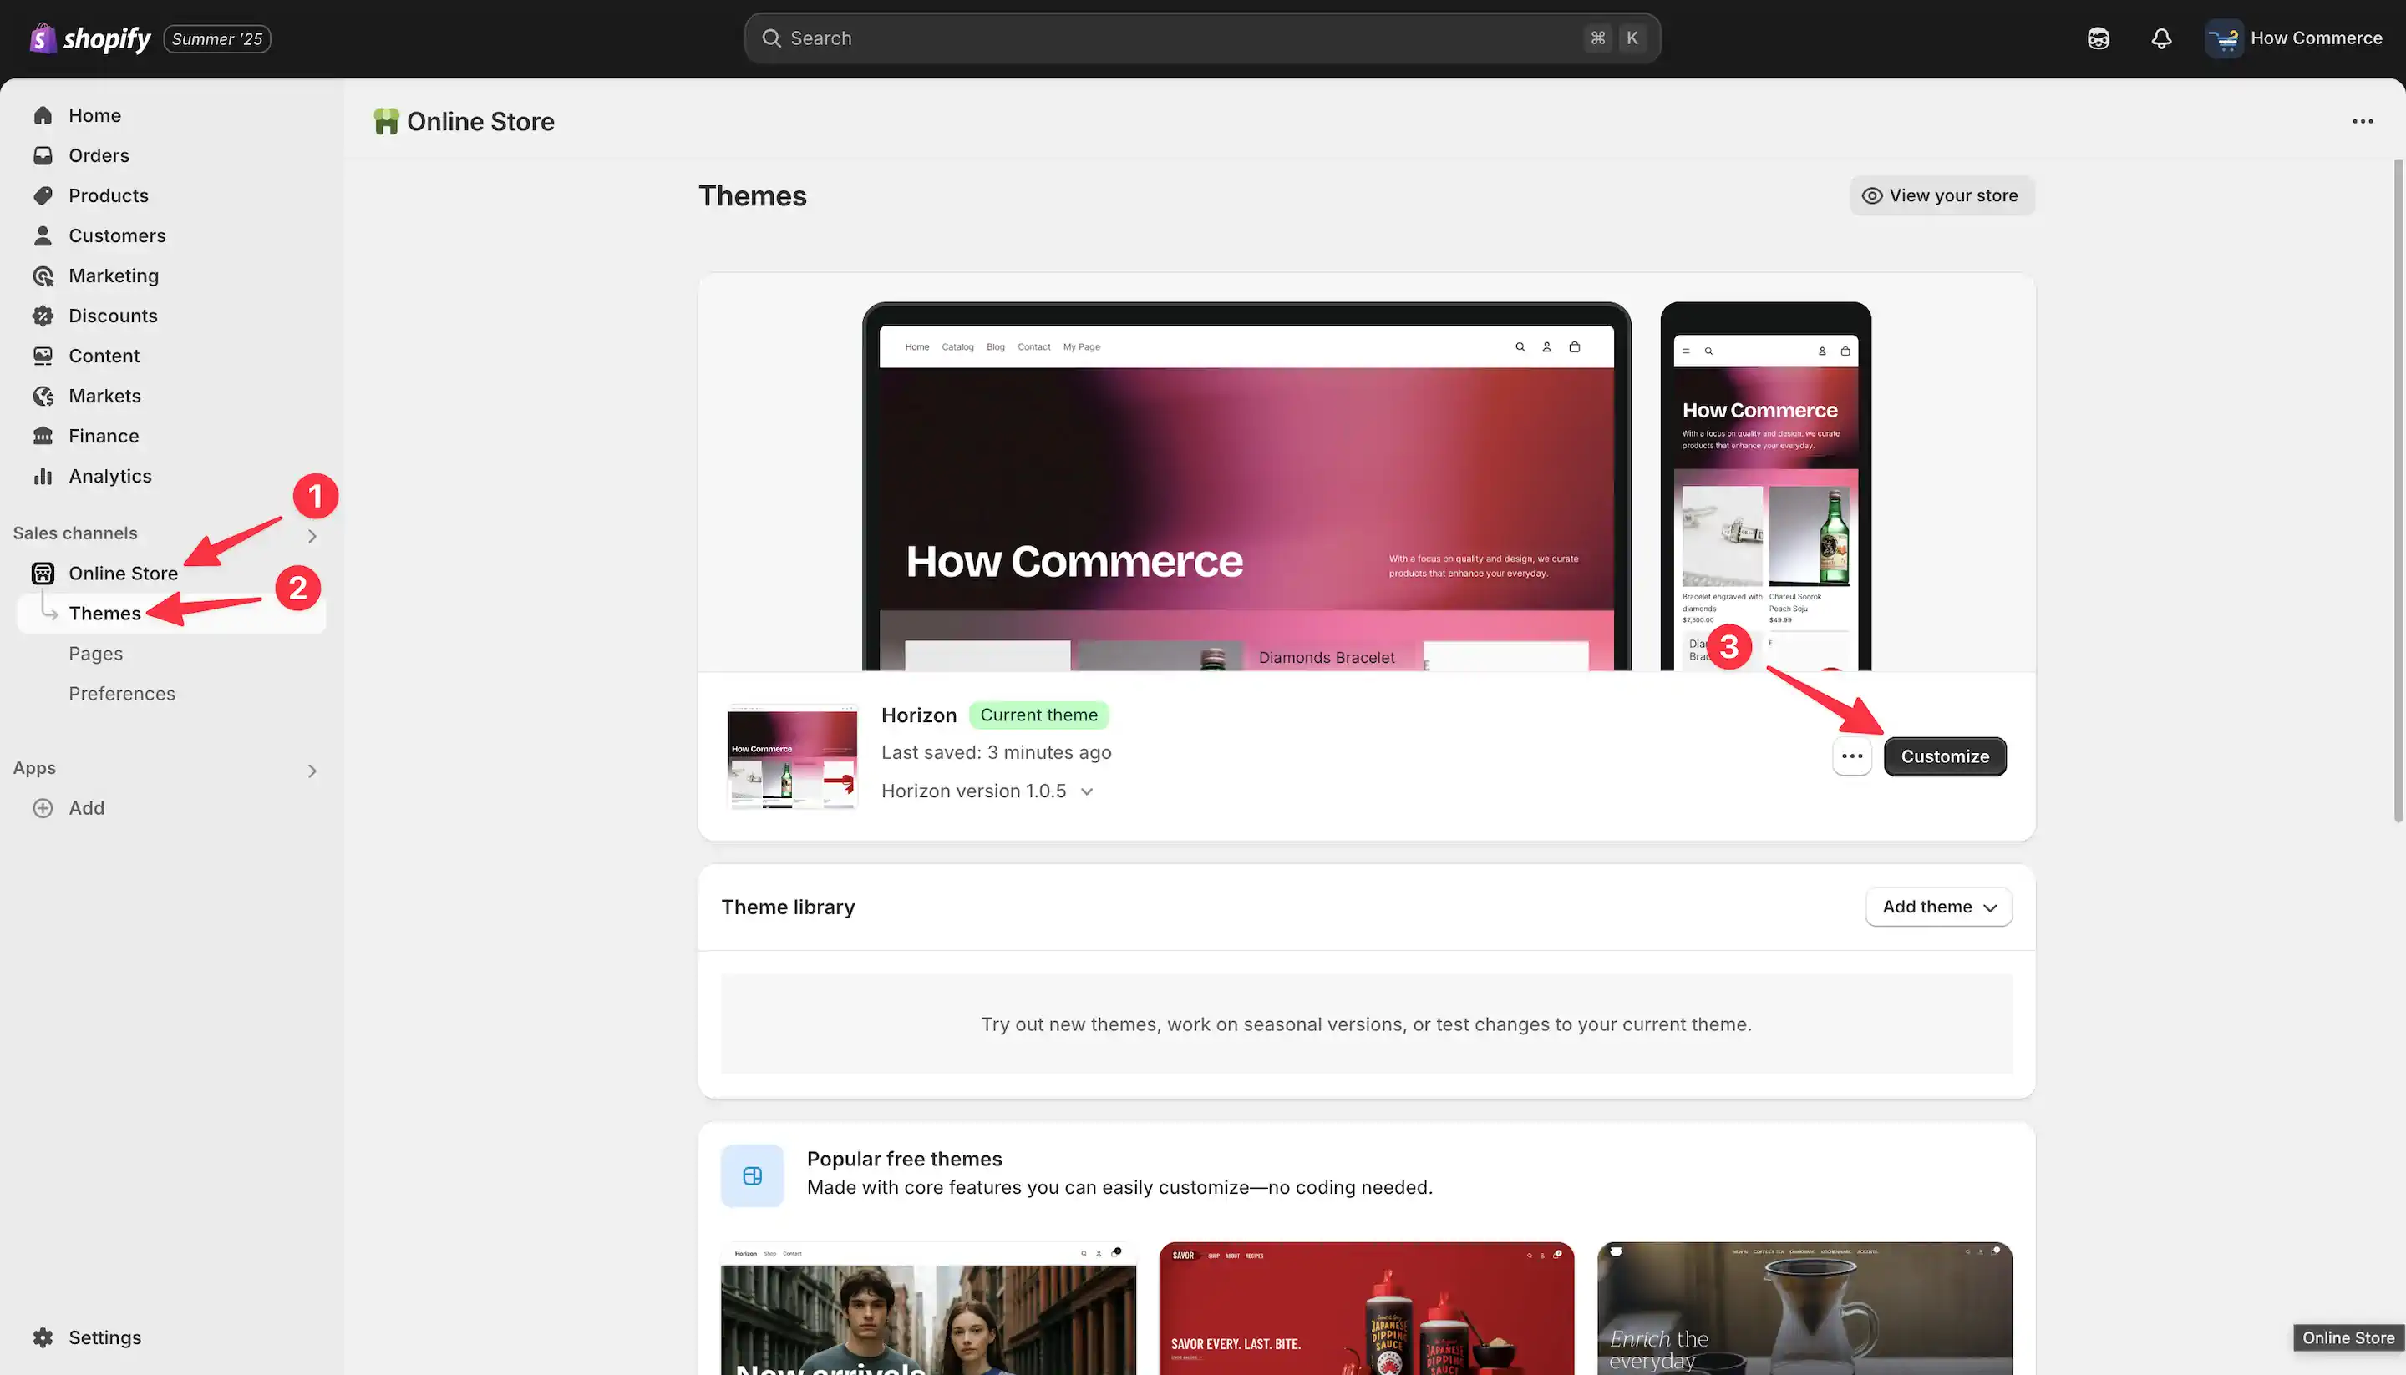Click the Products tag icon
The height and width of the screenshot is (1375, 2406).
pos(43,195)
